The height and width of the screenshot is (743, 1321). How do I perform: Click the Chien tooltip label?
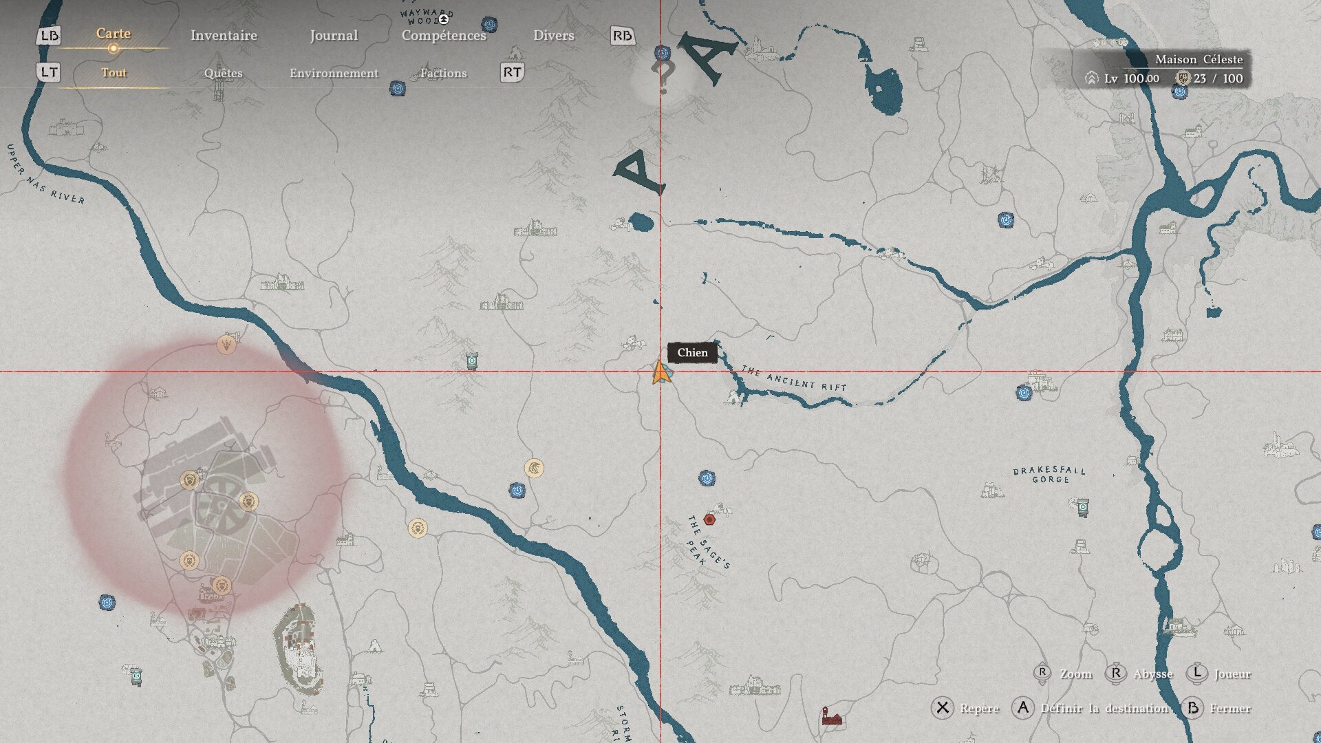(x=692, y=352)
